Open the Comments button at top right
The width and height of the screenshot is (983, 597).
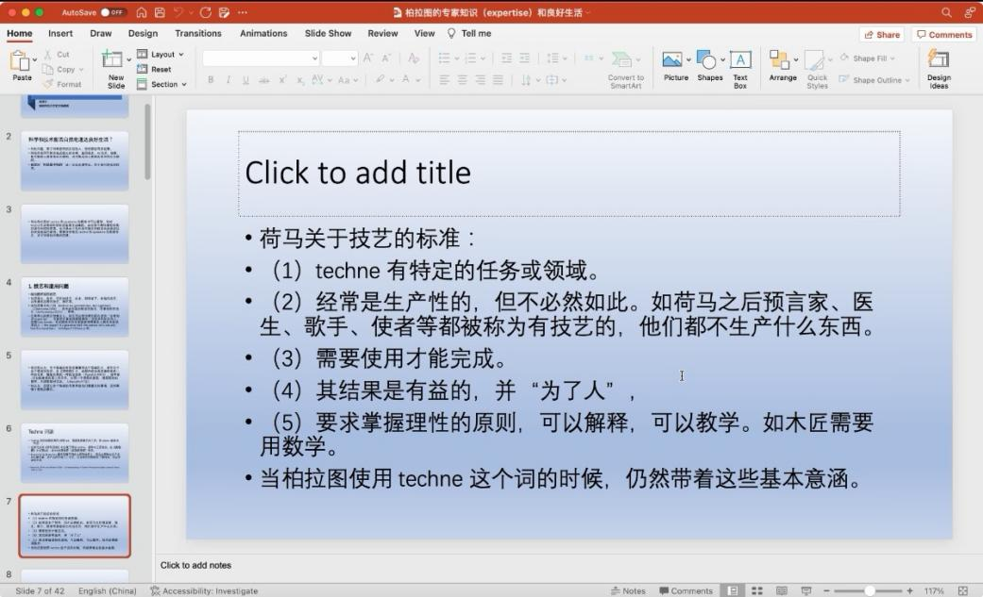(944, 35)
